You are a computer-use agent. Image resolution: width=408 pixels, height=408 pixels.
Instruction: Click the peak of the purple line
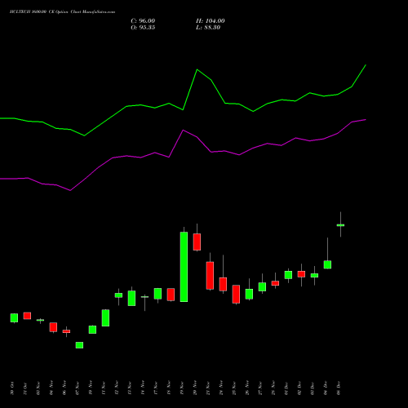pyautogui.click(x=366, y=119)
